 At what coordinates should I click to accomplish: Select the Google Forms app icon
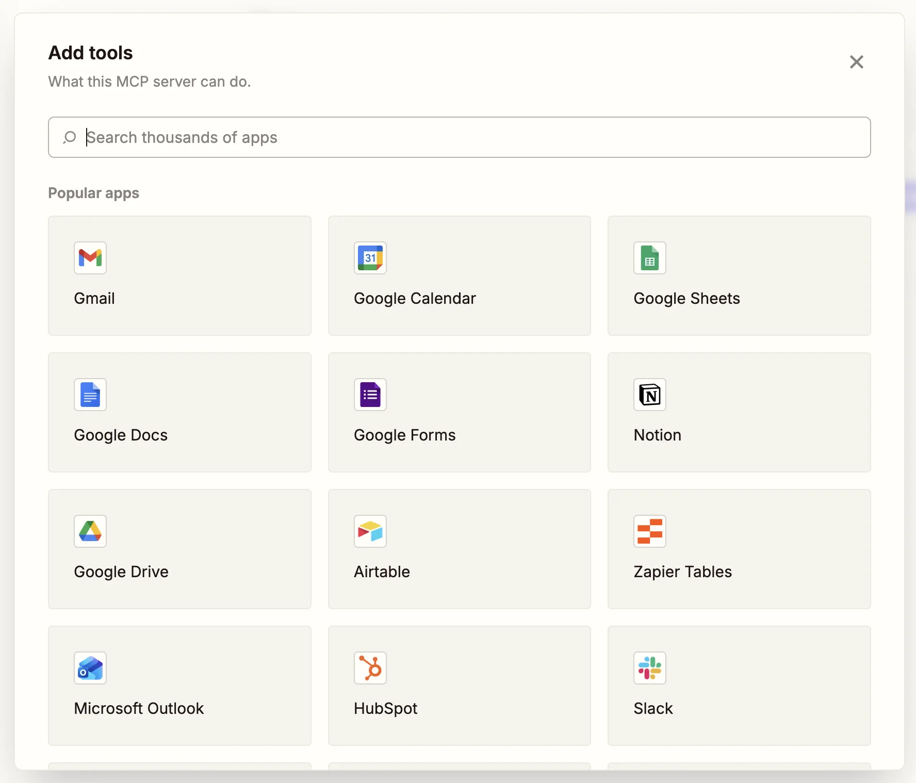click(x=370, y=395)
